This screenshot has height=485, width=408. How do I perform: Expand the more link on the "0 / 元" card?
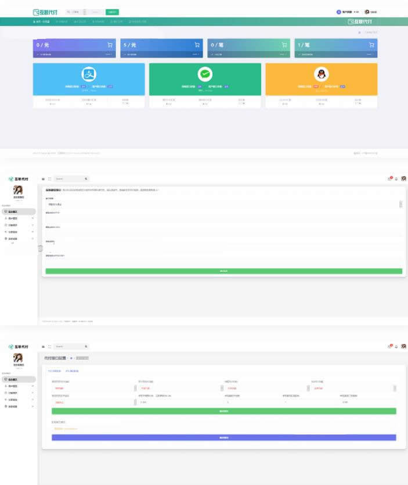[109, 55]
